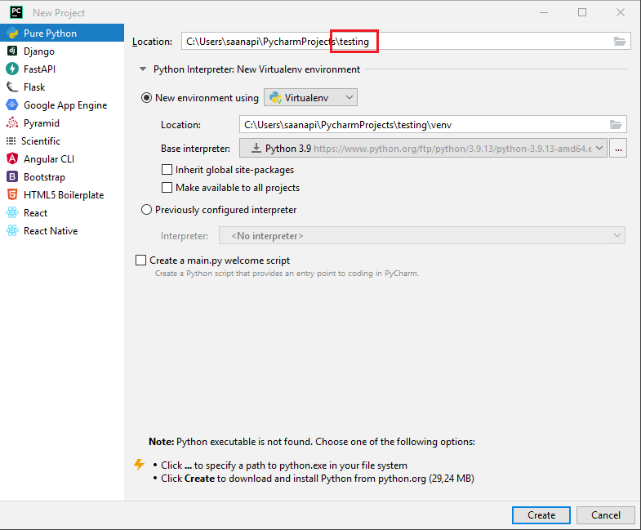Choose Previously configured interpreter option
Viewport: 641px width, 530px height.
click(147, 210)
